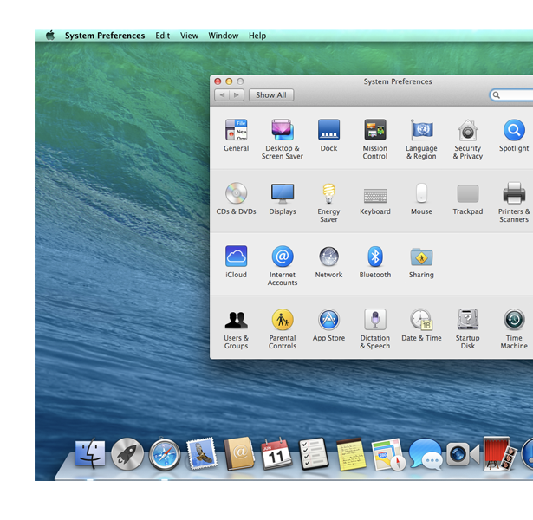Open Mail stamp icon in Dock
The width and height of the screenshot is (533, 520).
(x=202, y=453)
